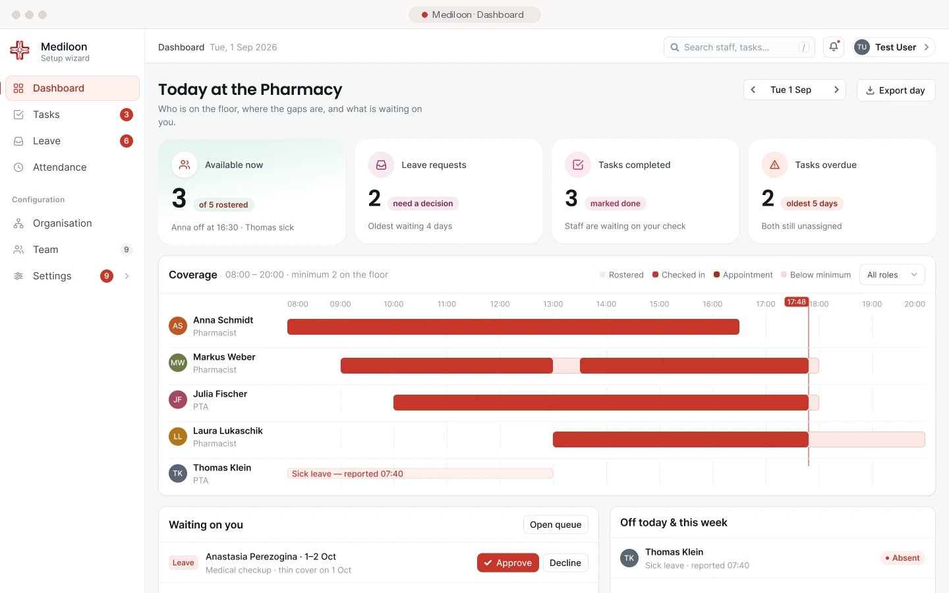Screen dimensions: 949x593
Task: Click the Absent status badge
Action: point(903,558)
